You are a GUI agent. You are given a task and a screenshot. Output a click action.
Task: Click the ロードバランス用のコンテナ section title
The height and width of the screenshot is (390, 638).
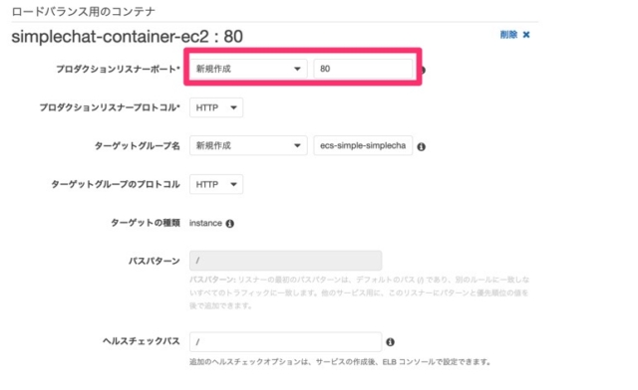pyautogui.click(x=84, y=11)
